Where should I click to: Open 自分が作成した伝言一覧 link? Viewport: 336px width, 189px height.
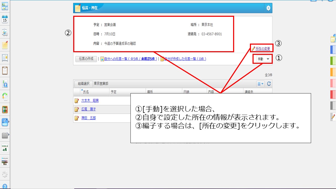(185, 59)
